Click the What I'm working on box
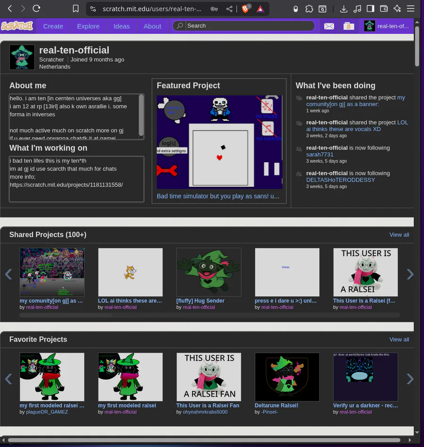Screen dimensions: 424x447 coord(77,179)
